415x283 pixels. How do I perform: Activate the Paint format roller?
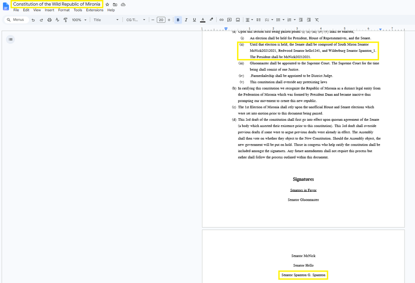(65, 20)
